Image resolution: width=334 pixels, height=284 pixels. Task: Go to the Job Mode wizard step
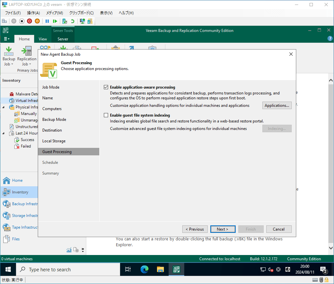51,87
